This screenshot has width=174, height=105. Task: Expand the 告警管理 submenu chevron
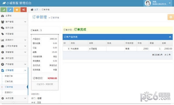[x=25, y=52]
